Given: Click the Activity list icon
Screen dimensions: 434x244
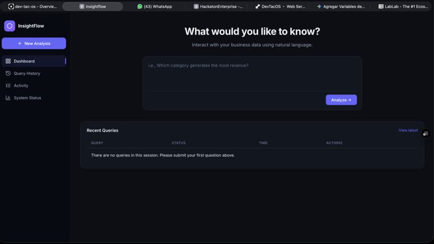Looking at the screenshot, I should (x=8, y=86).
